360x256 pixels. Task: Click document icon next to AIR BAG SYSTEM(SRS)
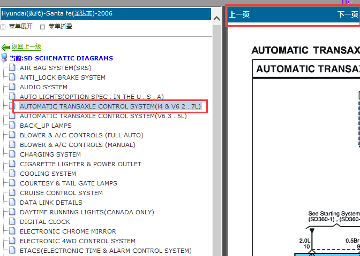[x=12, y=67]
